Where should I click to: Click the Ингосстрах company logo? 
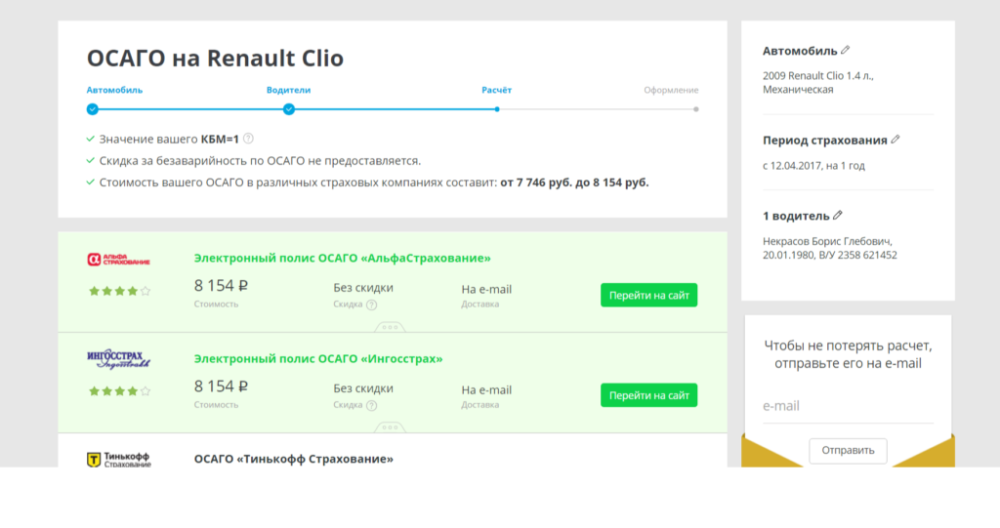point(118,359)
